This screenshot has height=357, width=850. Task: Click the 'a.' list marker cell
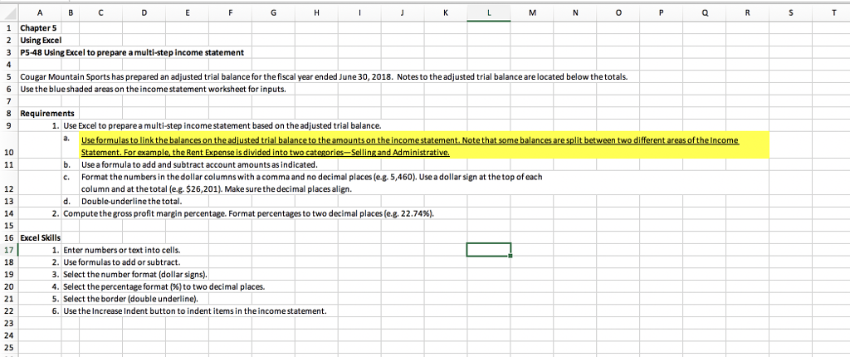[71, 145]
